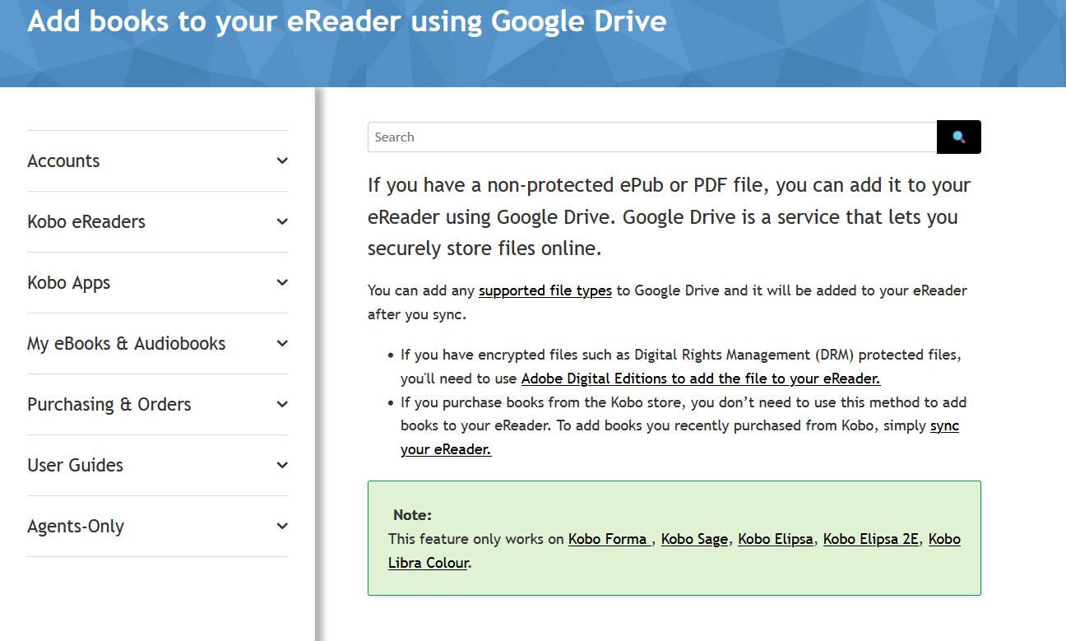Click the magnifying glass search icon
Screen dimensions: 1066x641
[958, 137]
